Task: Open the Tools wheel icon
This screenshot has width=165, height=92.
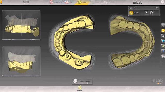Action: [x=131, y=8]
